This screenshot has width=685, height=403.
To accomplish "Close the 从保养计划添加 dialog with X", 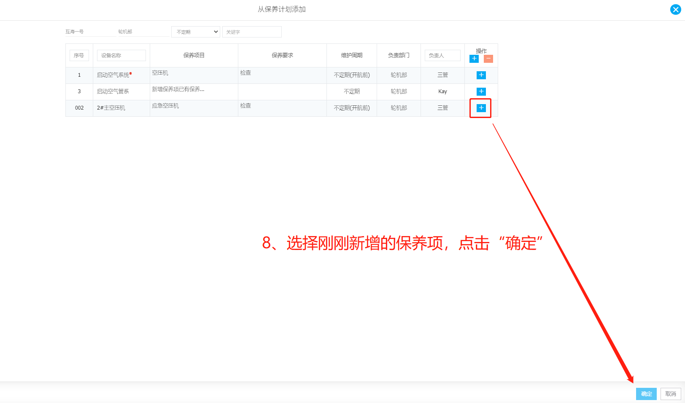I will tap(675, 9).
